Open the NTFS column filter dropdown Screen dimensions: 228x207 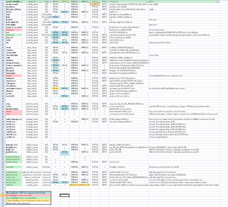pyautogui.click(x=108, y=2)
